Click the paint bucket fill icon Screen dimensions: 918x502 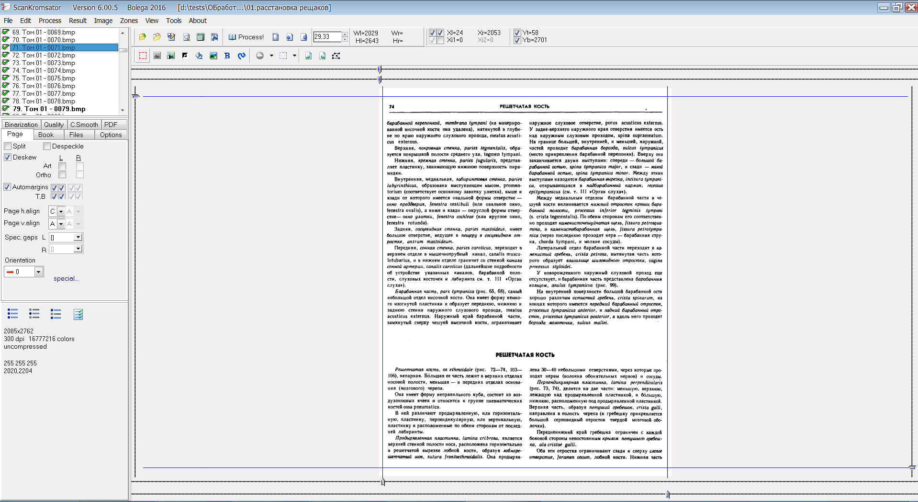tap(199, 56)
